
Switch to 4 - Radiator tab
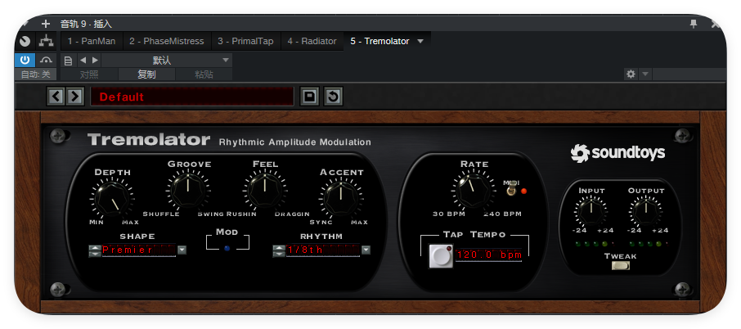(x=312, y=41)
